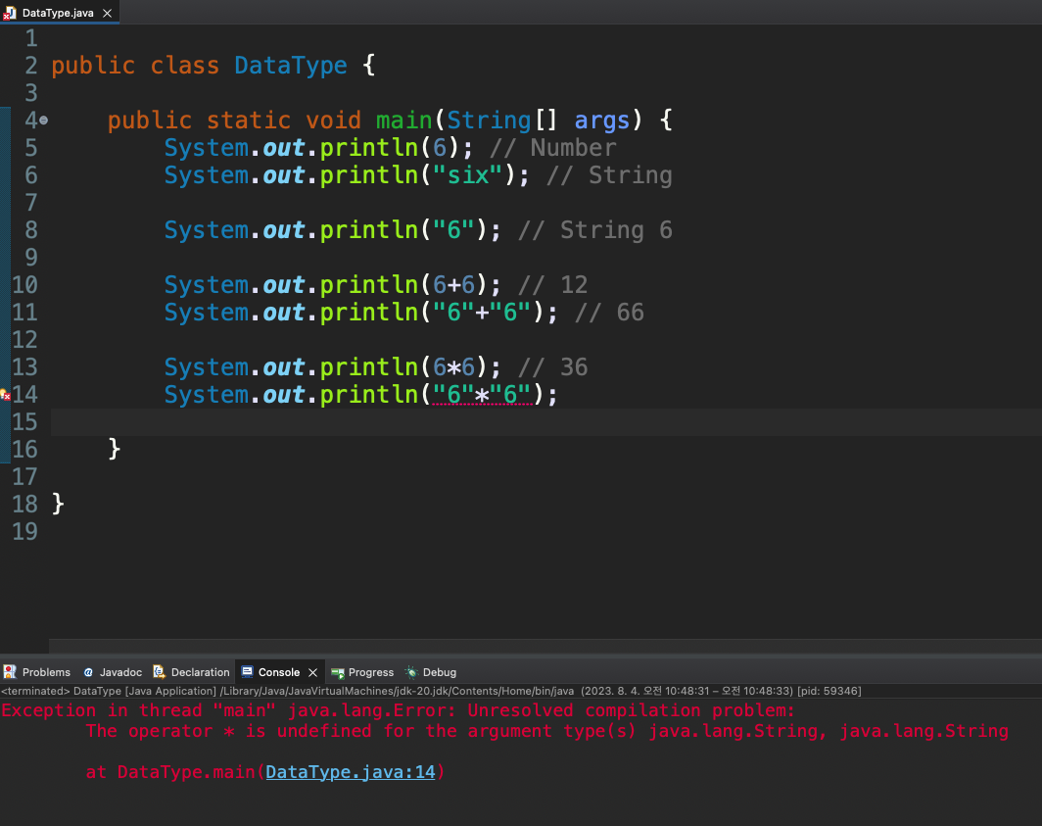Click the terminated DataType process status line
The height and width of the screenshot is (826, 1042).
(431, 691)
